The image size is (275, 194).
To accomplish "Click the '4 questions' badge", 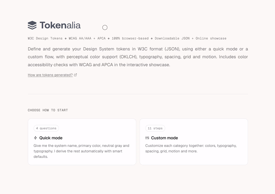I will click(46, 128).
